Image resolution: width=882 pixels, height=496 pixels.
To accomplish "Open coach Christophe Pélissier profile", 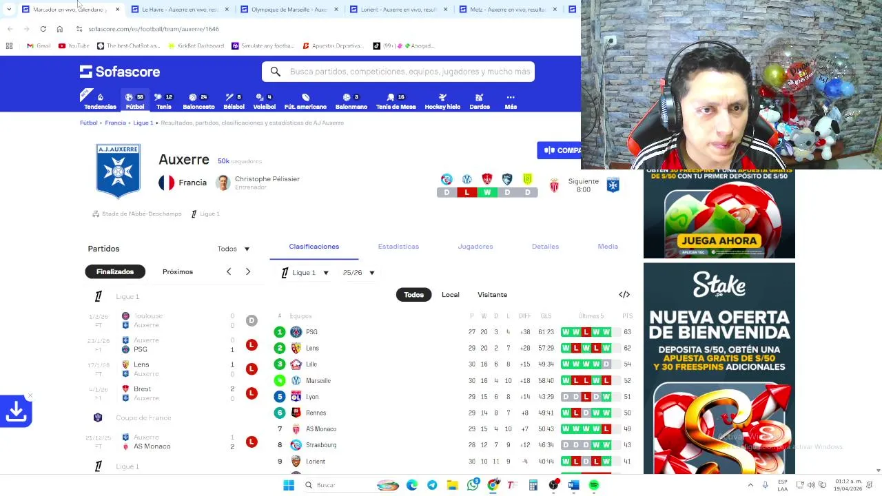I will pyautogui.click(x=258, y=183).
